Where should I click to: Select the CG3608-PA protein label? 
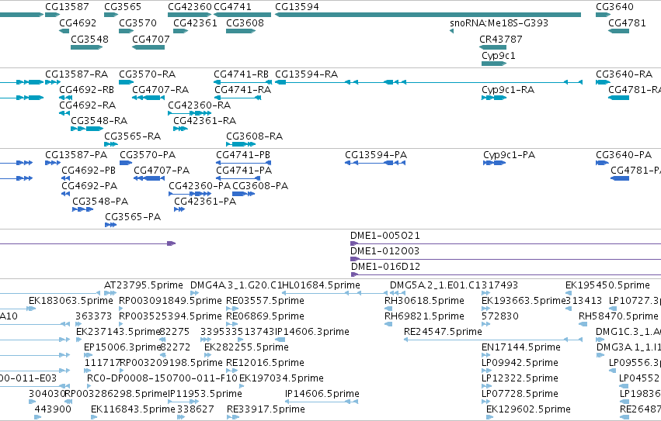click(x=260, y=186)
